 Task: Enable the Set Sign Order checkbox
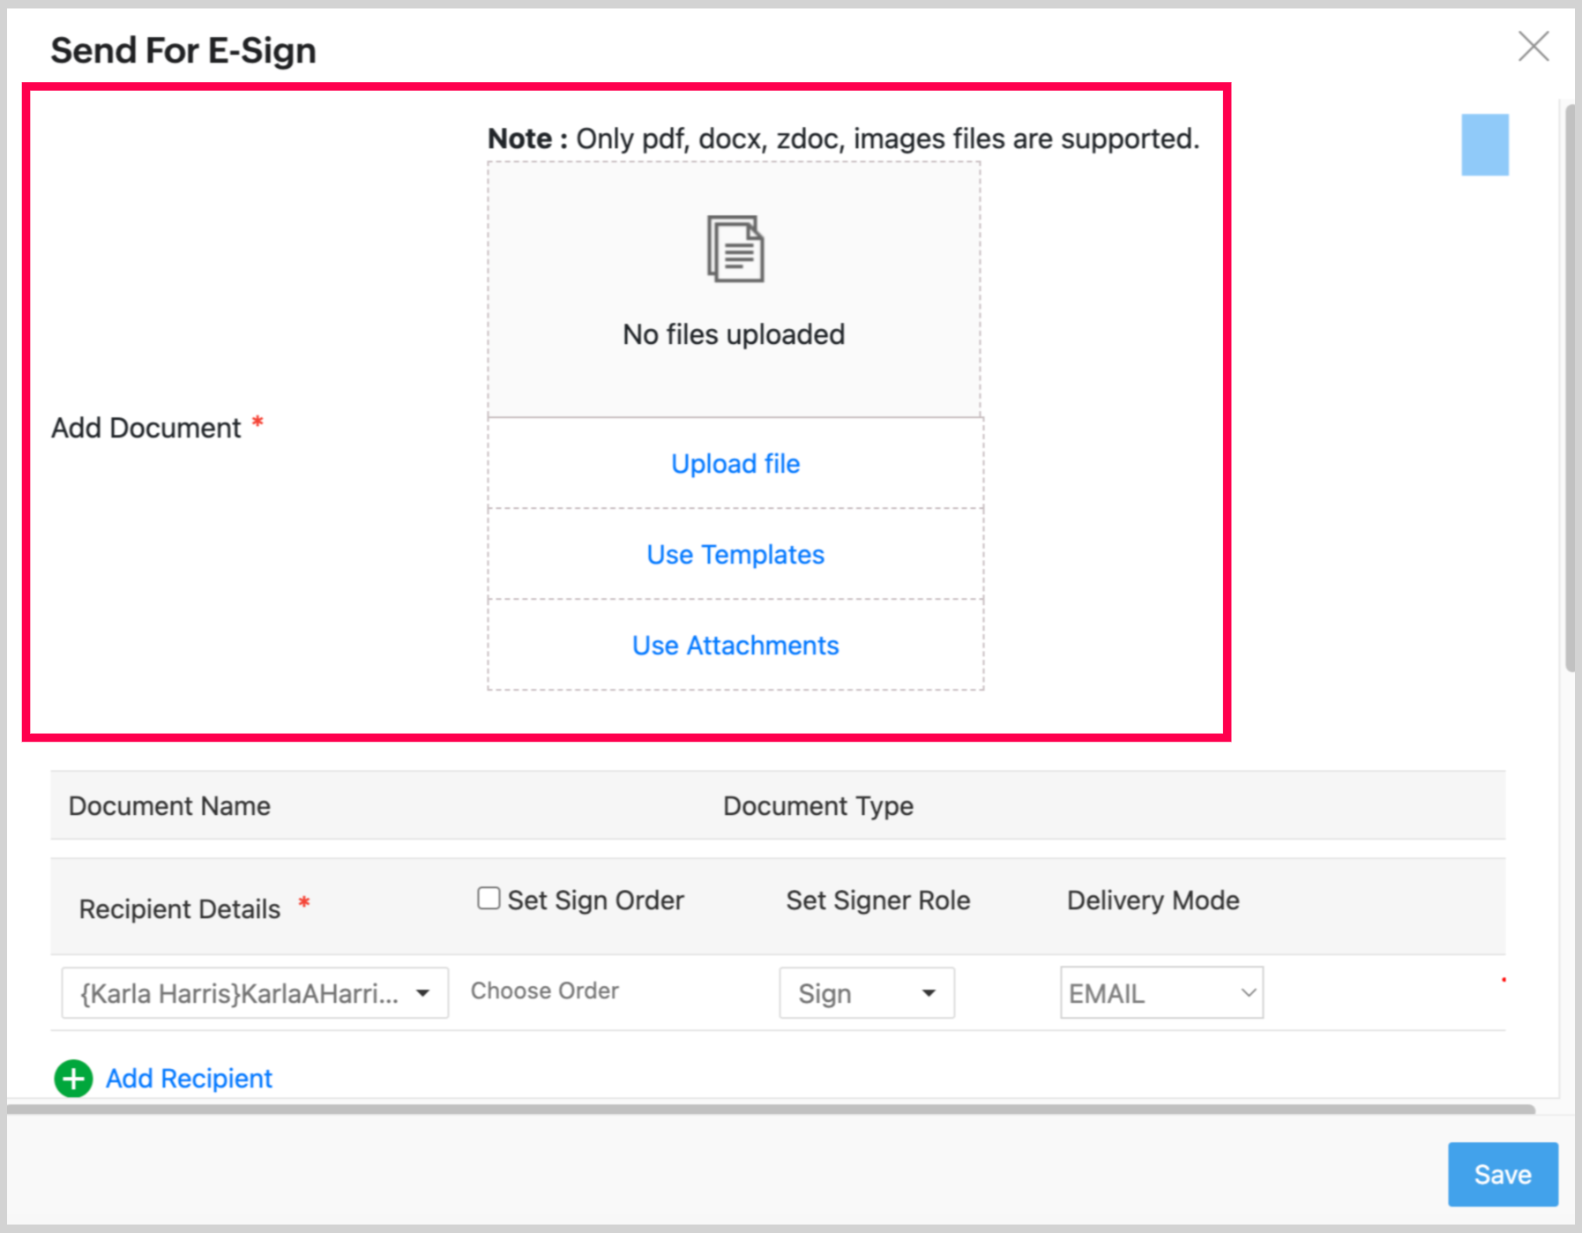[x=489, y=899]
